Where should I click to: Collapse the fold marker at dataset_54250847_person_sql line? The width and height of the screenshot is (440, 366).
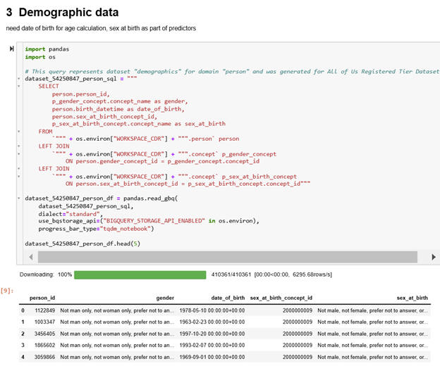pyautogui.click(x=19, y=79)
